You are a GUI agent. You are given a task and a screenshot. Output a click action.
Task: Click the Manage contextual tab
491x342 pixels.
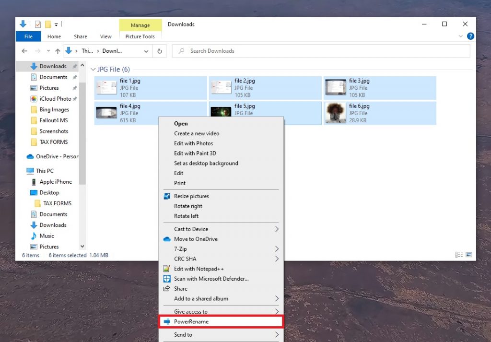(140, 25)
